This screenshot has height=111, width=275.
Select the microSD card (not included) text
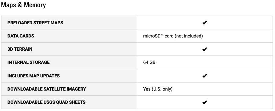pos(173,36)
